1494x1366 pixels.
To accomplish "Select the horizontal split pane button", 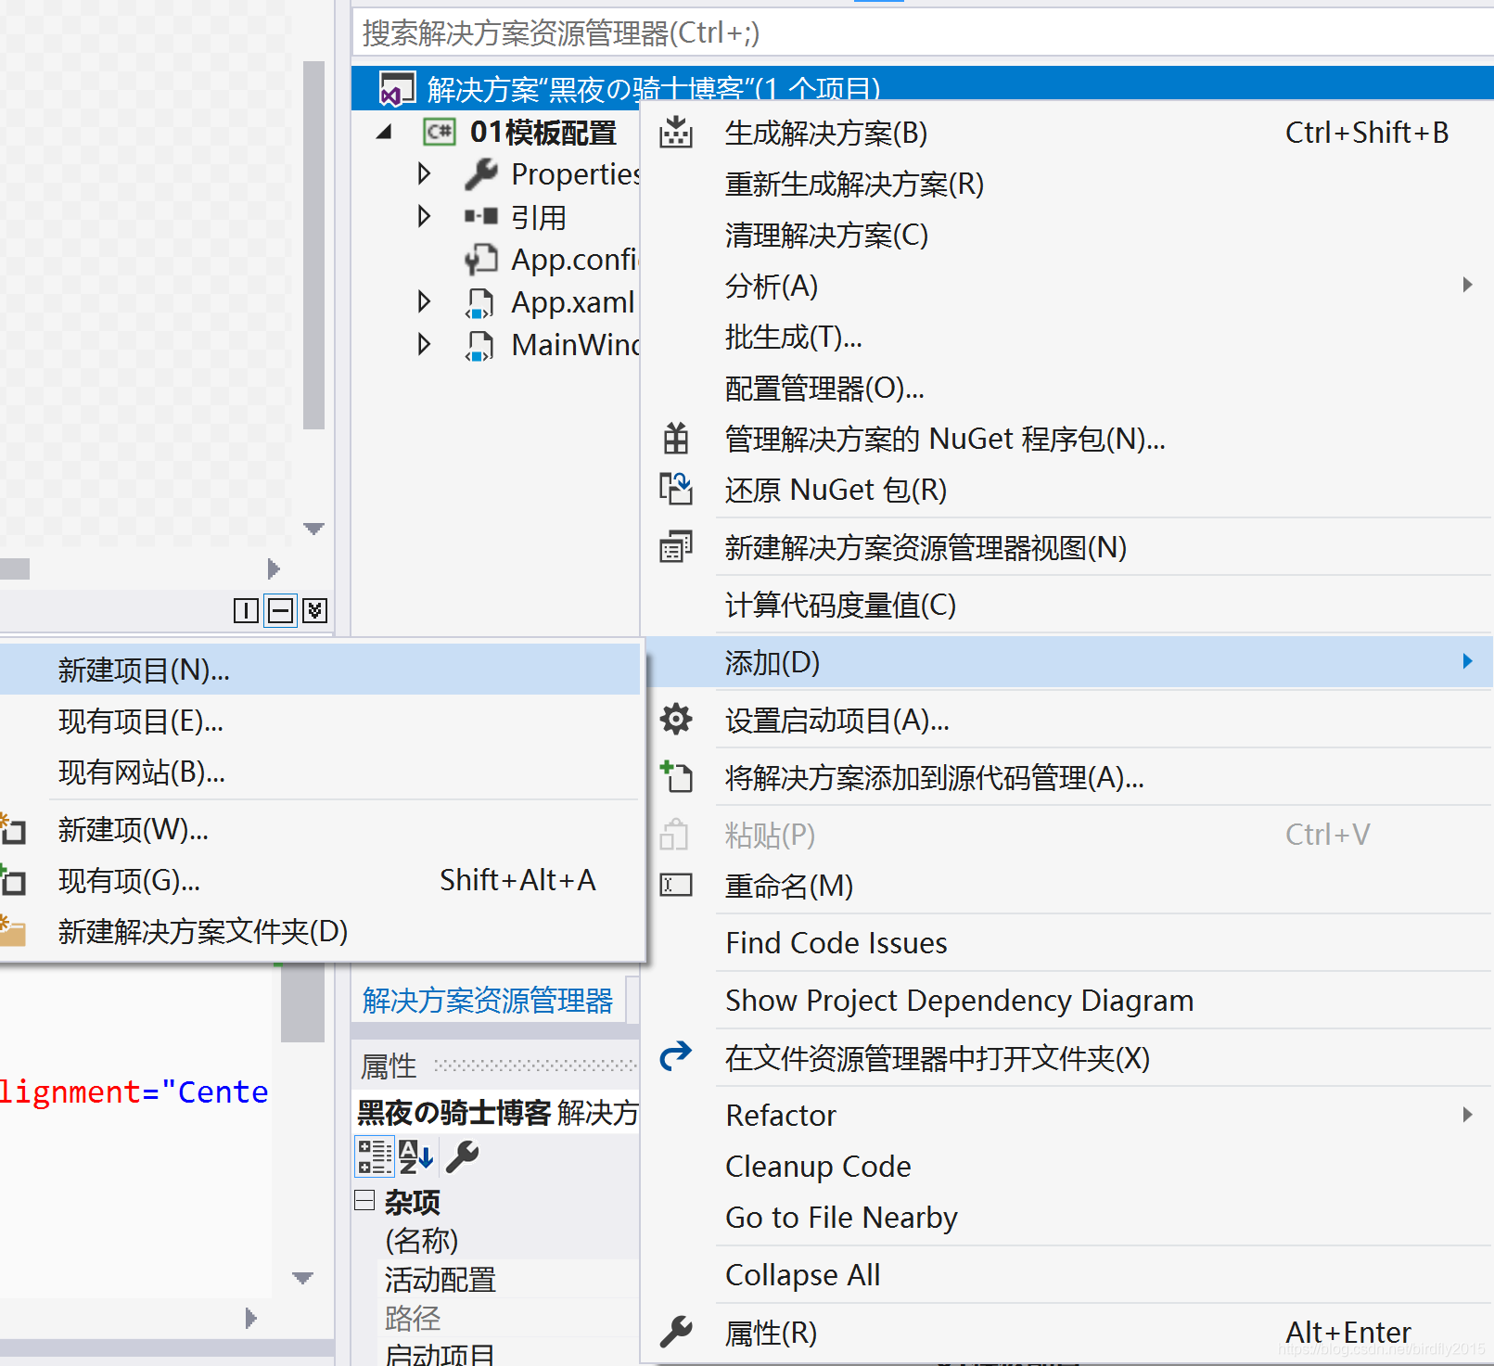I will [280, 610].
